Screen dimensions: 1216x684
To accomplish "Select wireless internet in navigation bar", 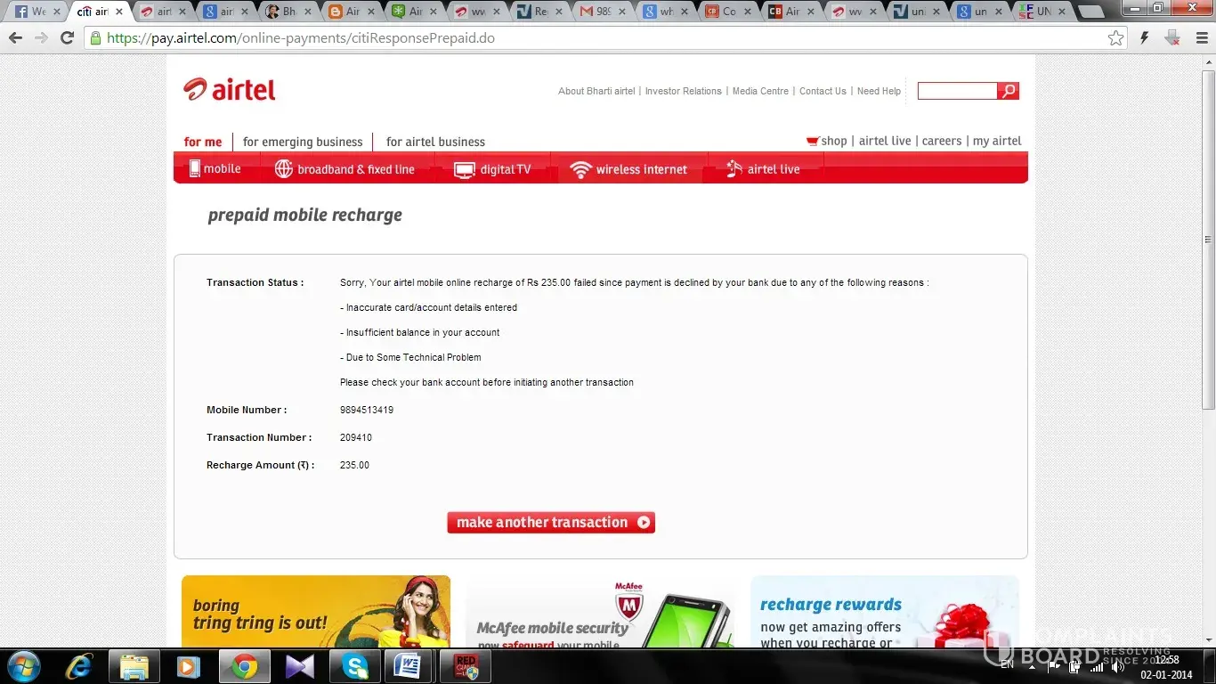I will (629, 169).
